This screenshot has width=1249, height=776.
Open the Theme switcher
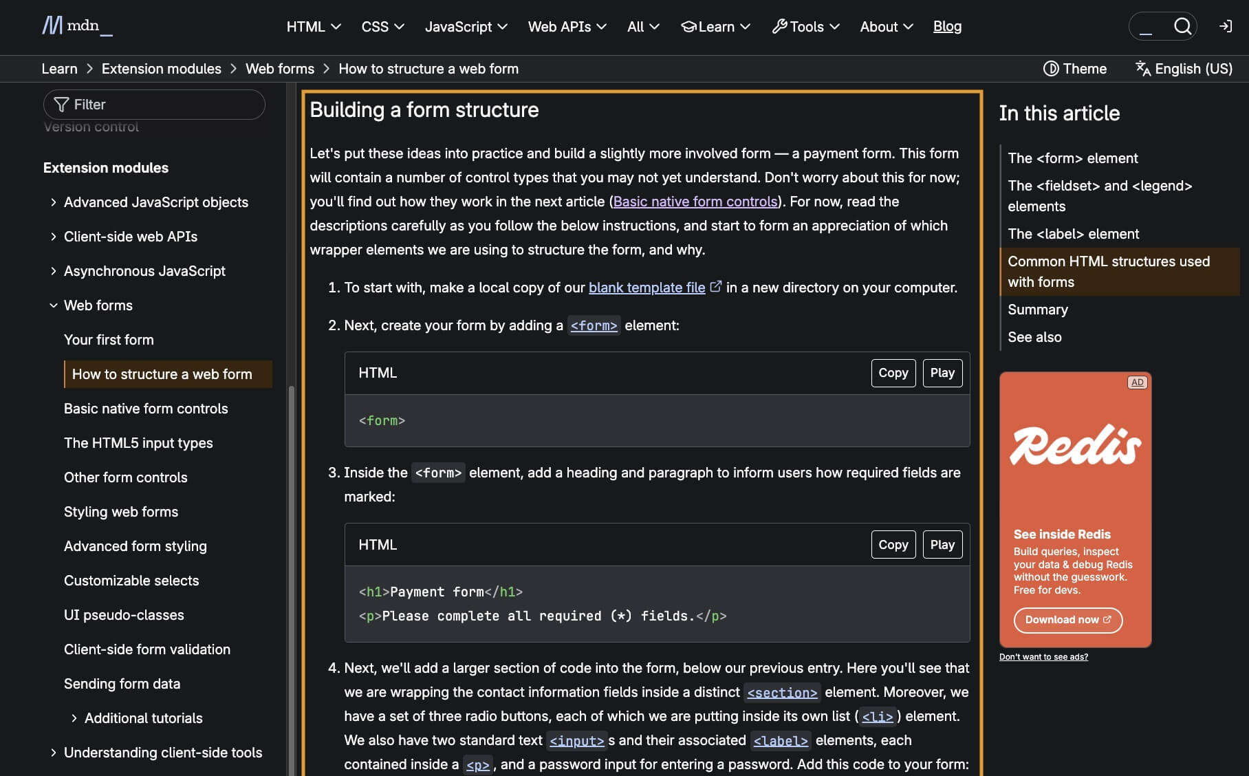[x=1075, y=69]
